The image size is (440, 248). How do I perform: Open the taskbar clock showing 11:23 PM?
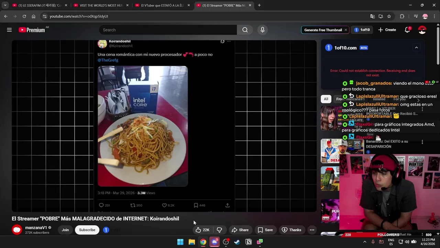(428, 242)
